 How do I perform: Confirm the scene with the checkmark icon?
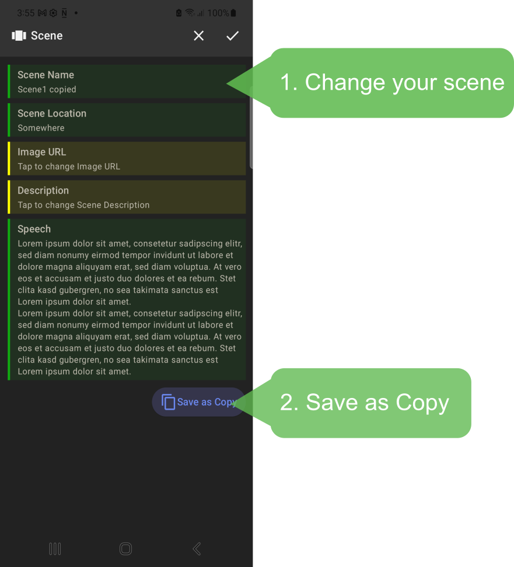[233, 36]
